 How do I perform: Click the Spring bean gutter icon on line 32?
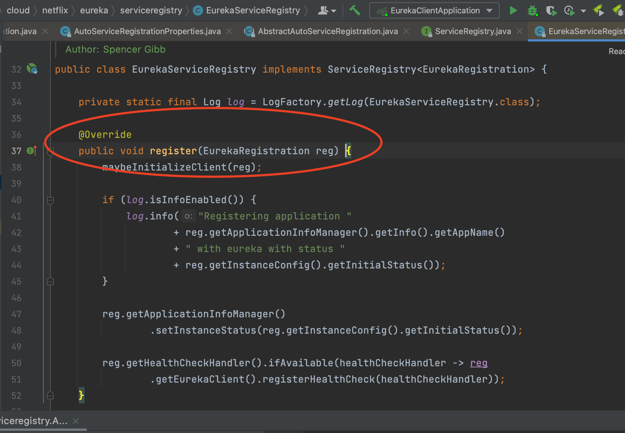(32, 69)
